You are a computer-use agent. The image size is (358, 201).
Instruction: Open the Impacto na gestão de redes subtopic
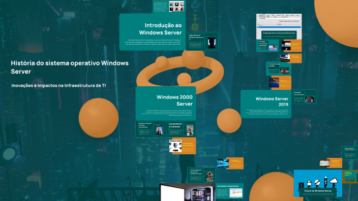151,129
